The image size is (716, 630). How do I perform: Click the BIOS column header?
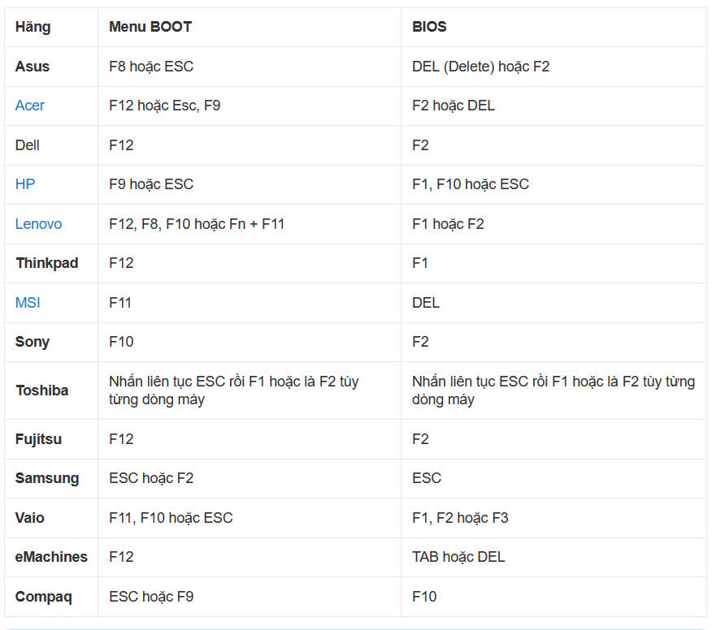point(429,27)
